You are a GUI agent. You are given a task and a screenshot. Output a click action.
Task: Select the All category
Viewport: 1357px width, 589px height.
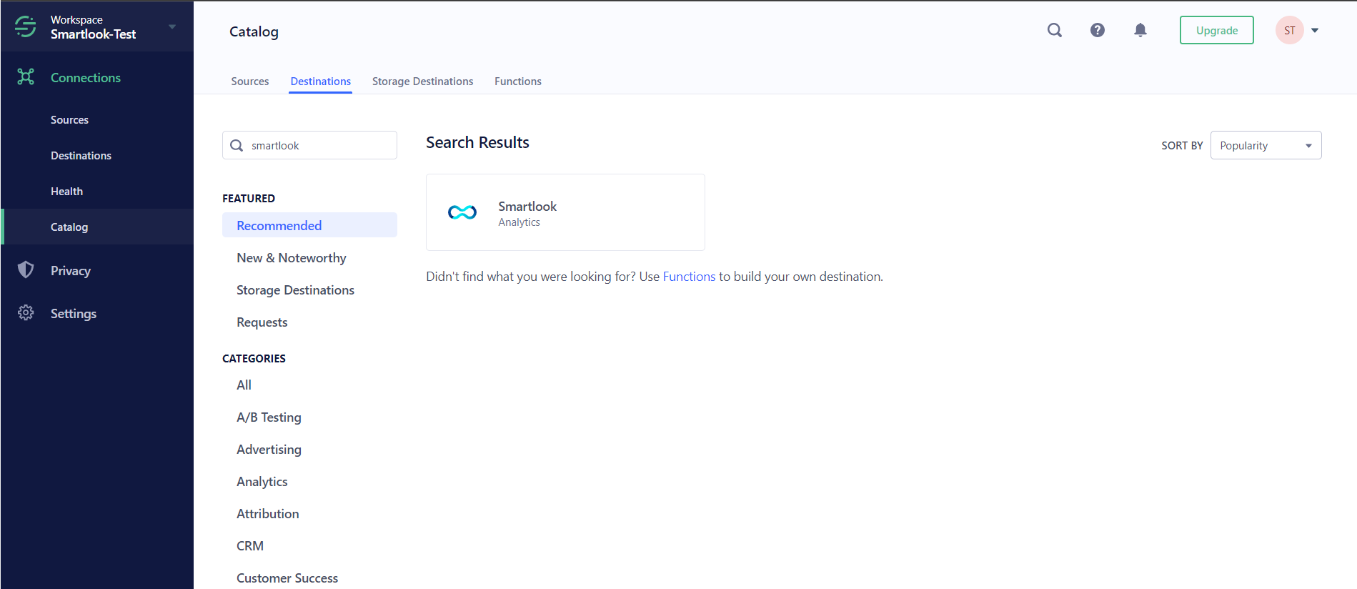coord(244,385)
